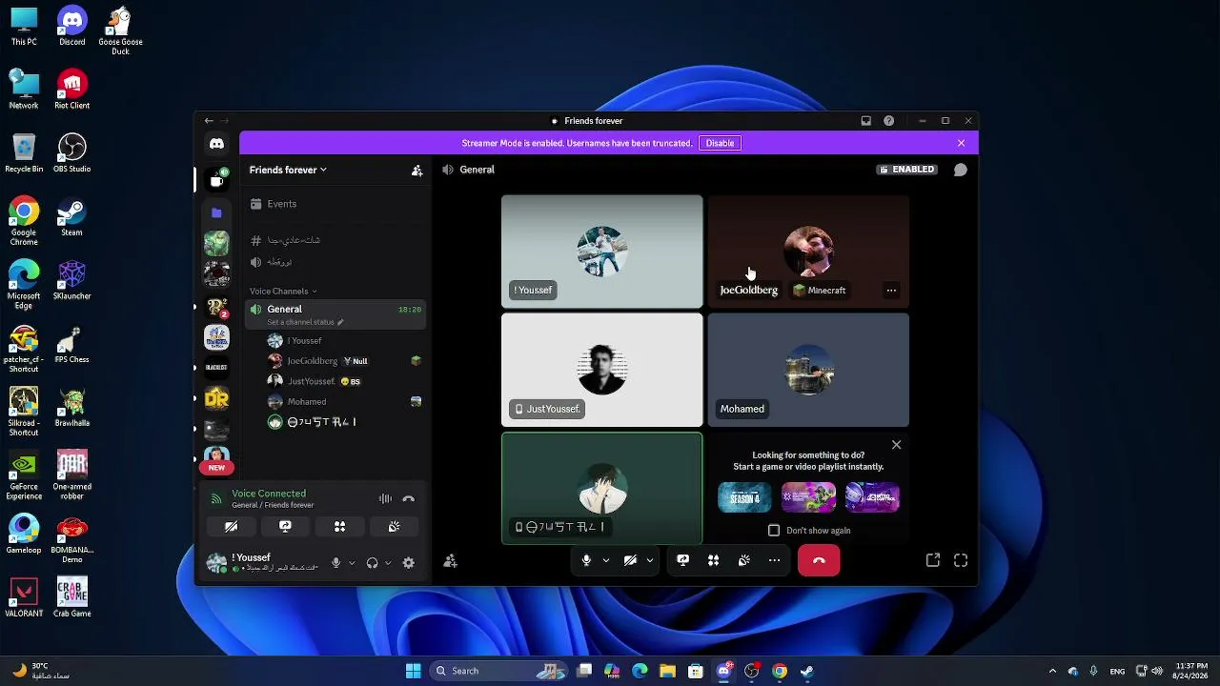
Task: Deafen audio with the user panel headphones
Action: 372,563
